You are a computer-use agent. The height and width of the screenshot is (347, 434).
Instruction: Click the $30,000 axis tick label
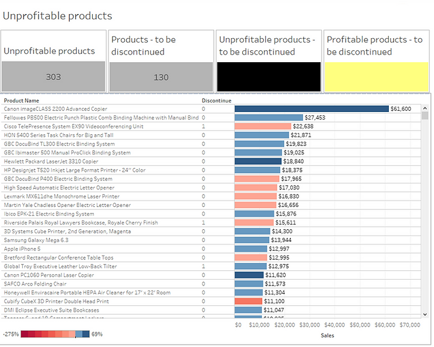pos(310,325)
